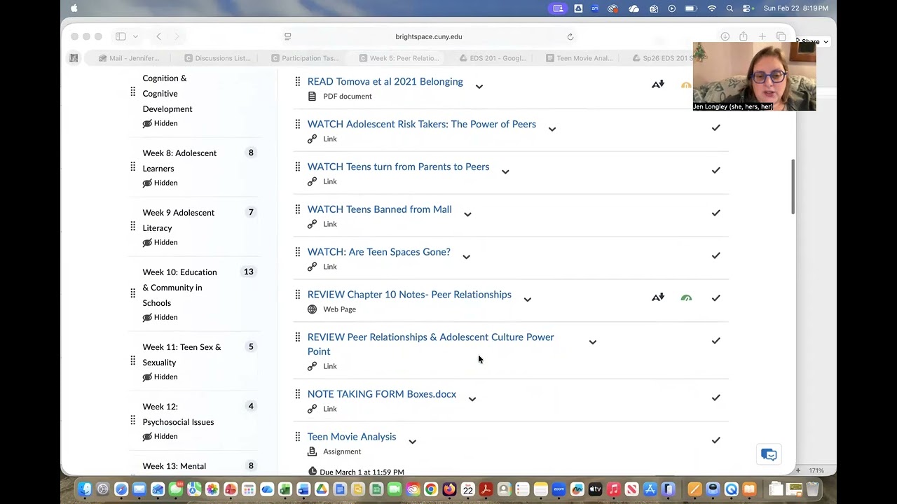The image size is (897, 504).
Task: Click the page's vertical scrollbar thumb
Action: click(x=793, y=186)
